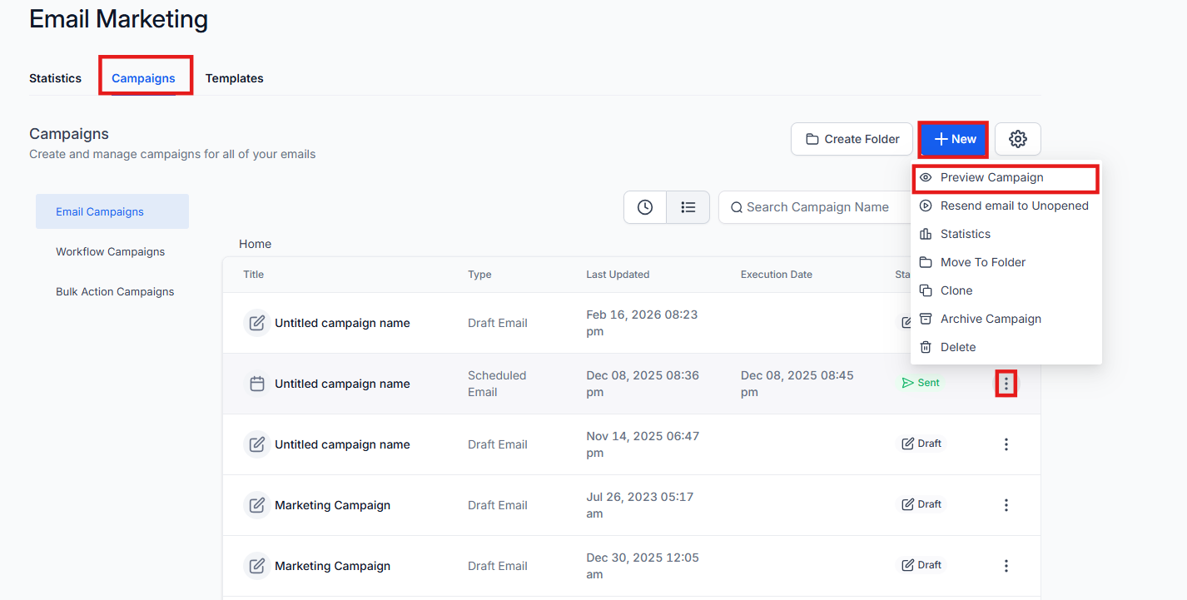This screenshot has width=1187, height=600.
Task: Click the Search Campaign Name field
Action: click(x=816, y=207)
